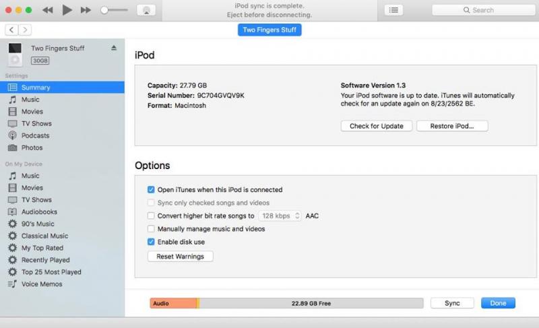Viewport: 539px width, 328px height.
Task: Click the iPod device thumbnail
Action: (x=15, y=55)
